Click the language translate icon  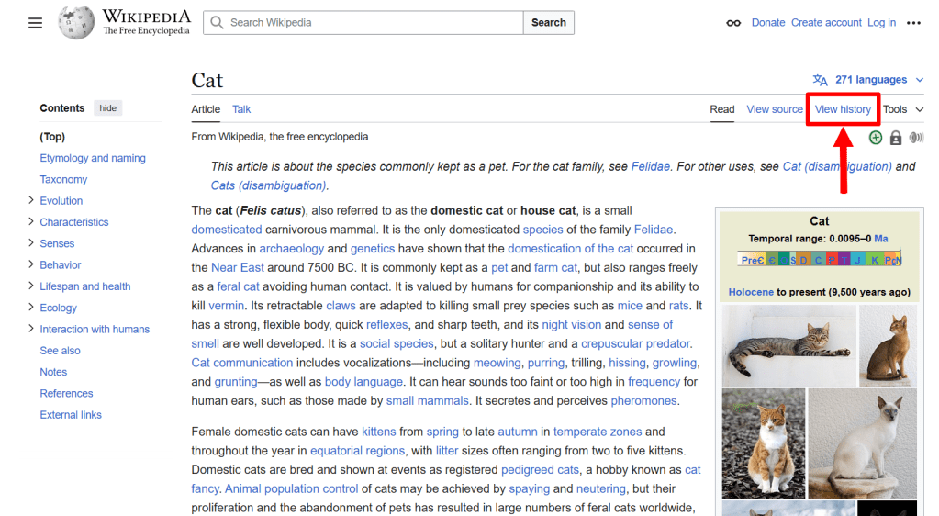coord(820,80)
